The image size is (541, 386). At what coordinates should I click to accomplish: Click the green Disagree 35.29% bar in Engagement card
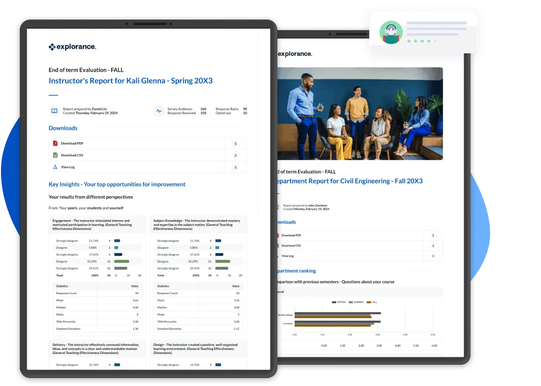click(122, 262)
